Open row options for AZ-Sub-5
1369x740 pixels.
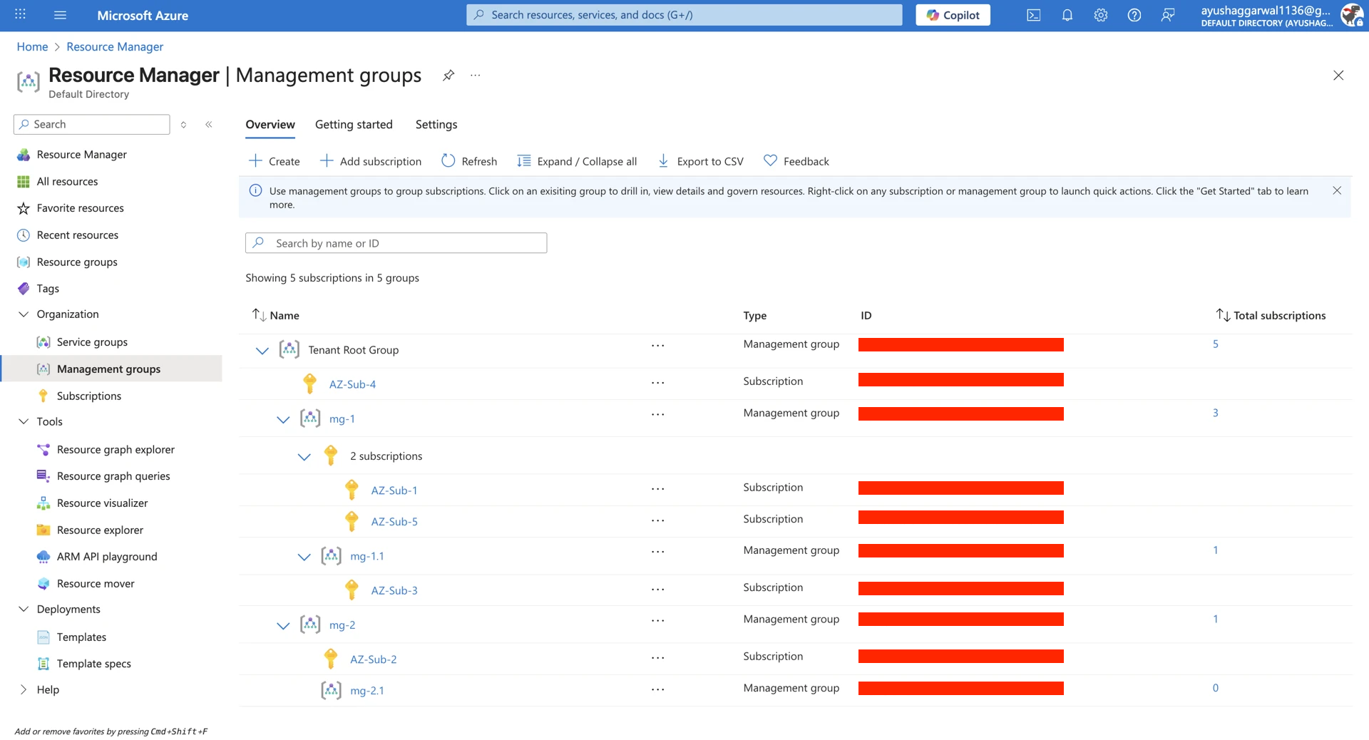point(657,520)
